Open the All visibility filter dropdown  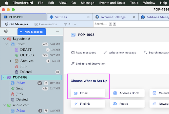tap(70, 24)
